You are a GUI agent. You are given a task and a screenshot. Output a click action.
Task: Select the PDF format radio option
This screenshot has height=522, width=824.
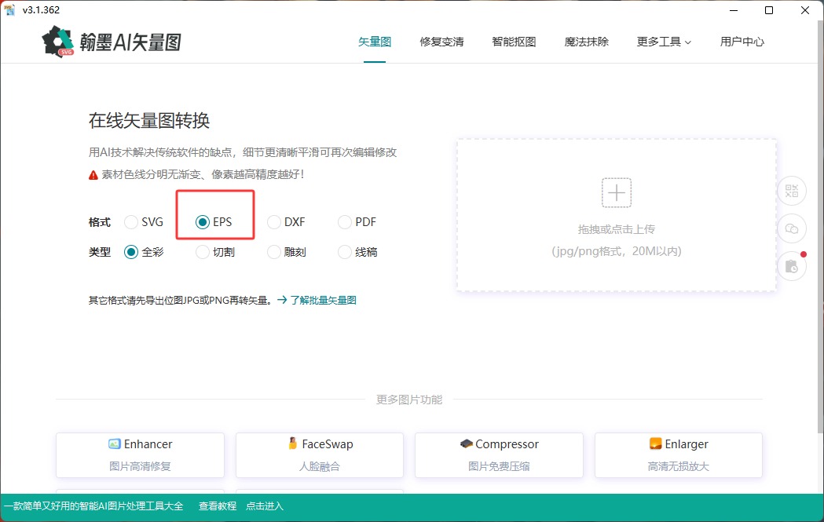344,222
